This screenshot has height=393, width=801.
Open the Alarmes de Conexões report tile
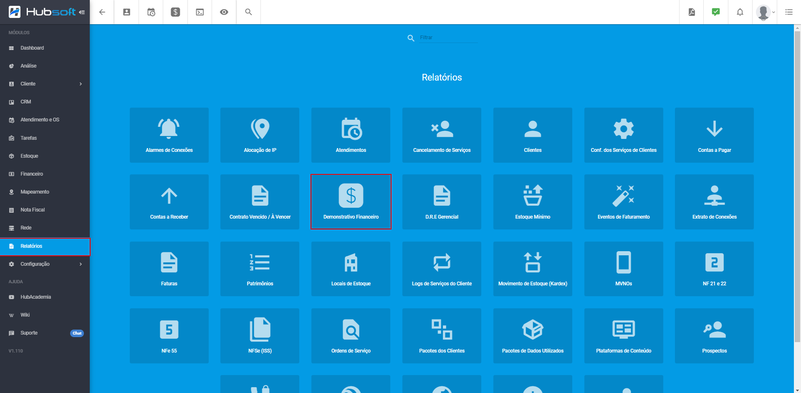(x=169, y=135)
